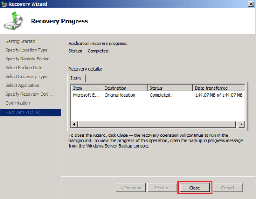Screen dimensions: 256x199
Task: Click the Recovery Progress heading text
Action: pos(59,21)
